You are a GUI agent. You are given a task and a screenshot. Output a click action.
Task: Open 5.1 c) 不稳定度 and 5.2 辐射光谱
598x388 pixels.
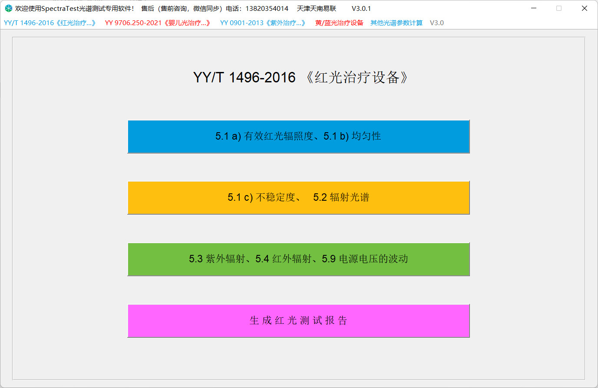pos(298,198)
